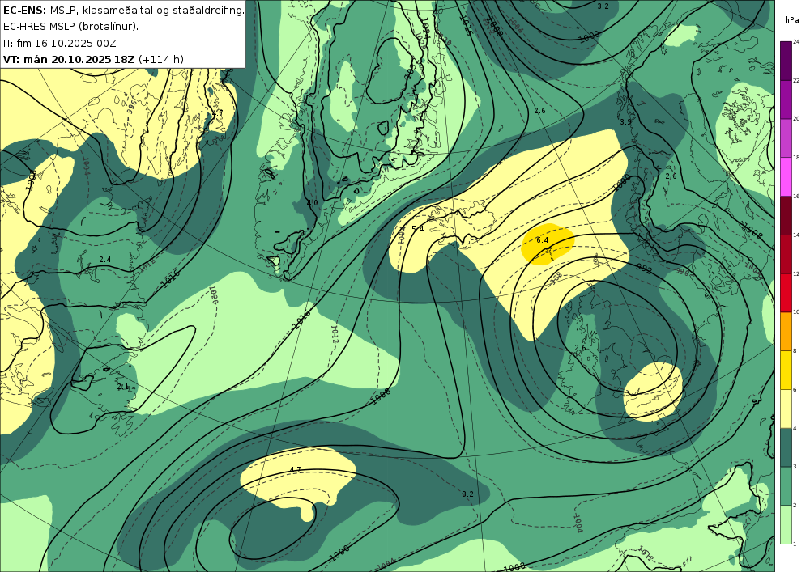Screen dimensions: 810x572
Task: Click the legend tick label '14'
Action: [796, 235]
